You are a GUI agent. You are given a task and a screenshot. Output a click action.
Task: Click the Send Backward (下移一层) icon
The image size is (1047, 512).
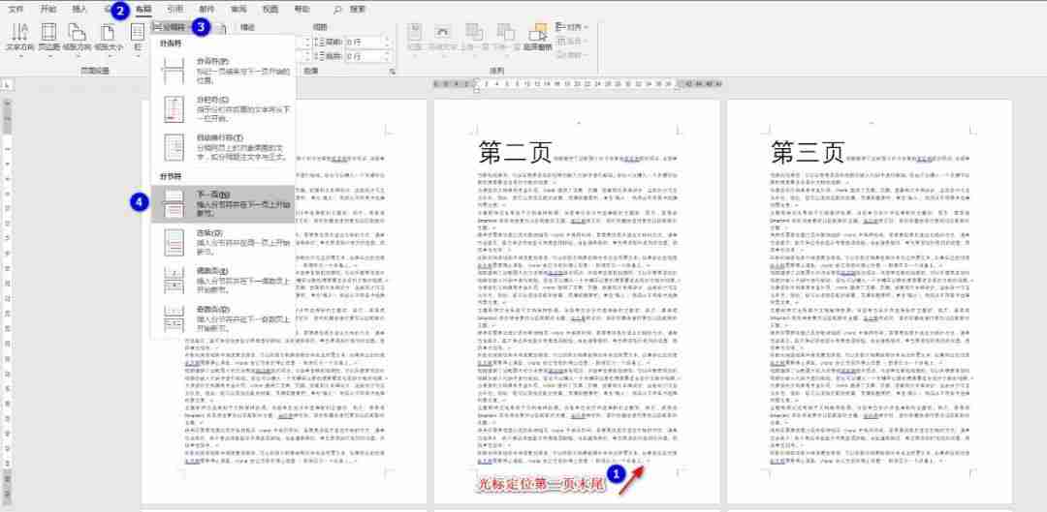505,37
